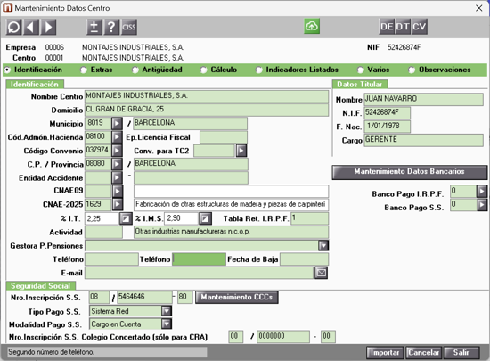Click the Tabla Ret. I.R.P.F. field

click(310, 218)
